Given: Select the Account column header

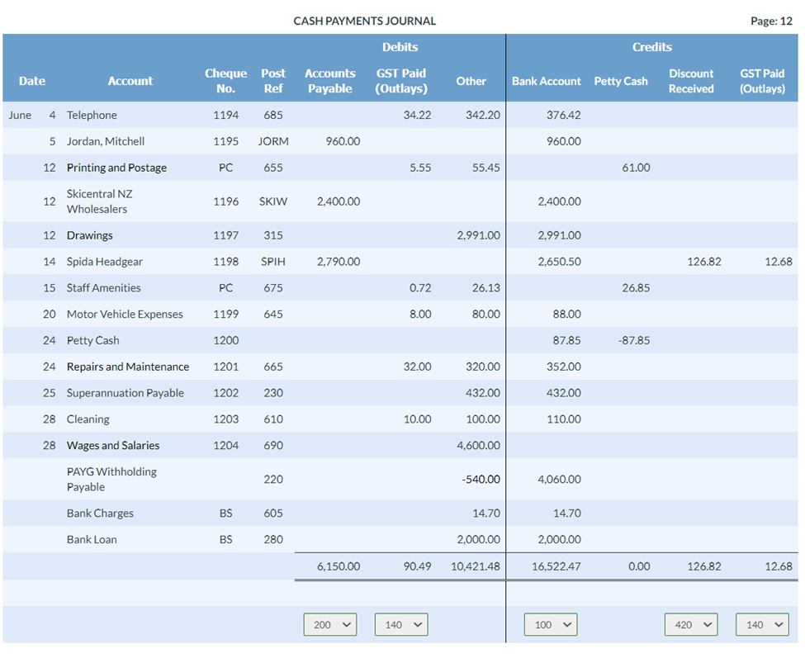Looking at the screenshot, I should pos(130,81).
